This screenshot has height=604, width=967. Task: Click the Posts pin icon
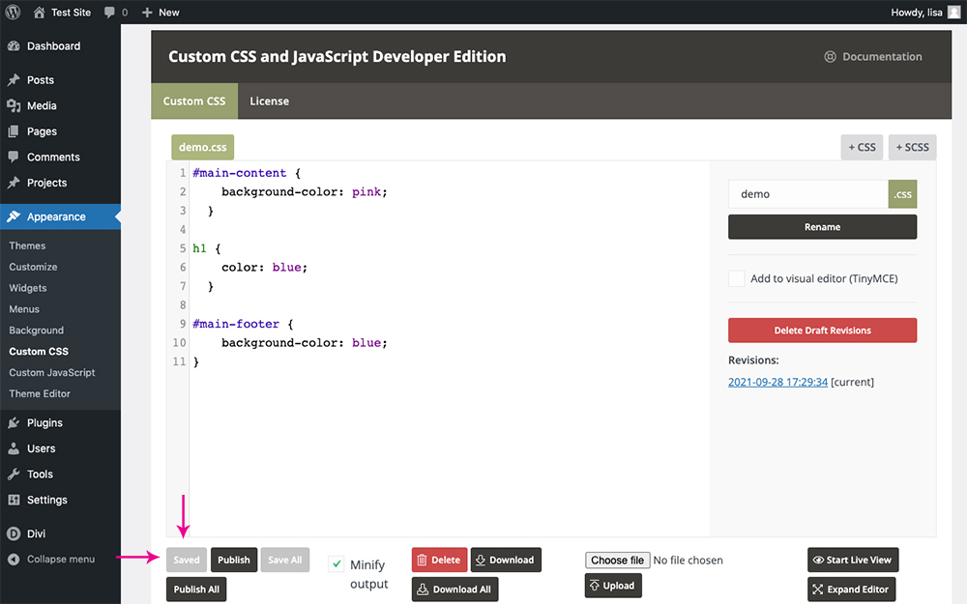coord(14,80)
